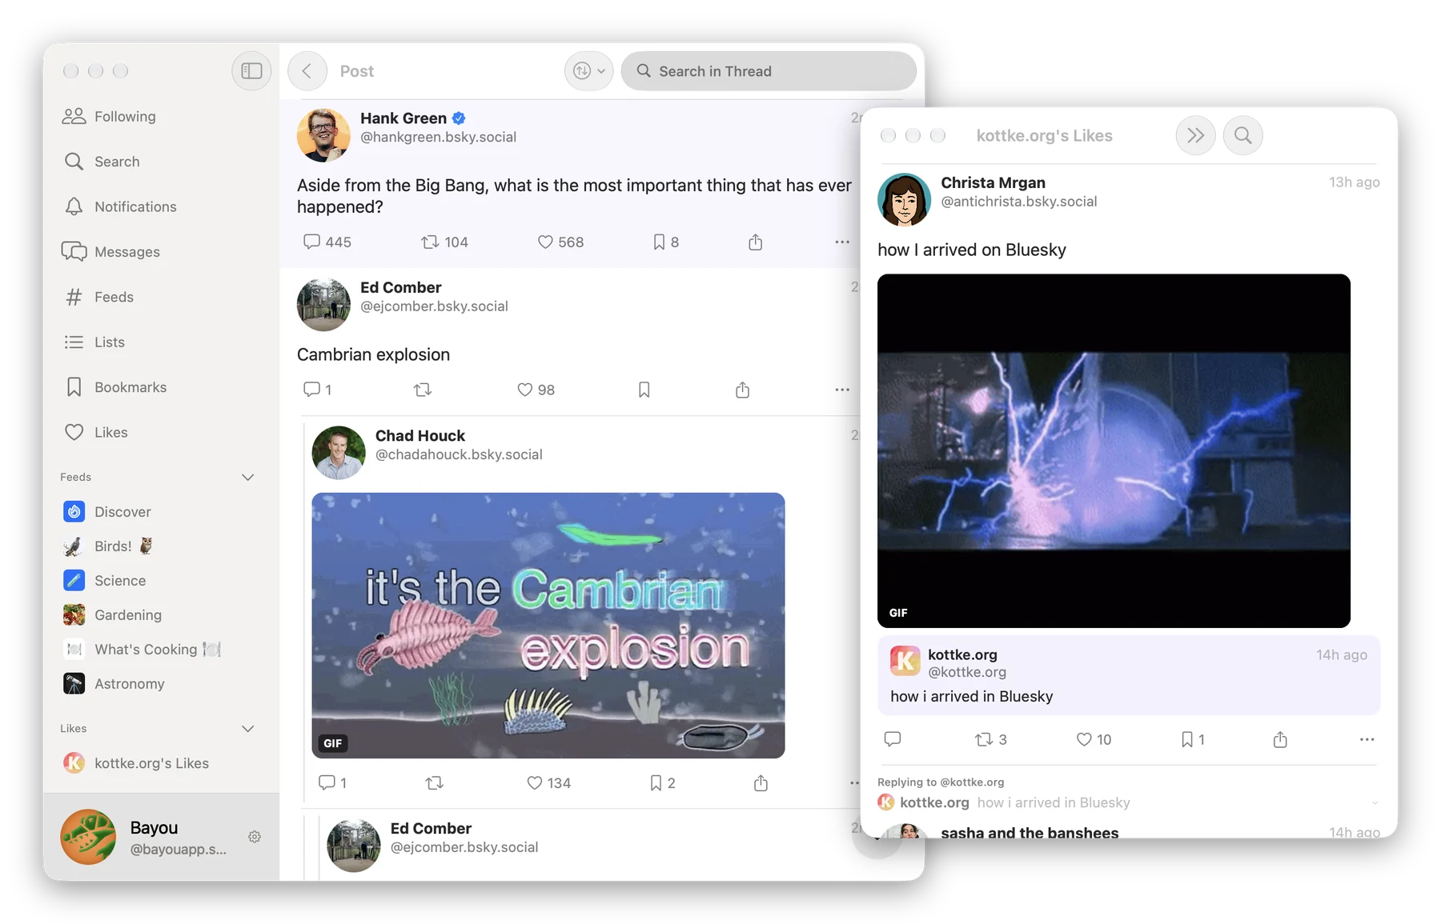Viewport: 1441px width, 924px height.
Task: Open kottke.org reply context line
Action: coord(1129,802)
